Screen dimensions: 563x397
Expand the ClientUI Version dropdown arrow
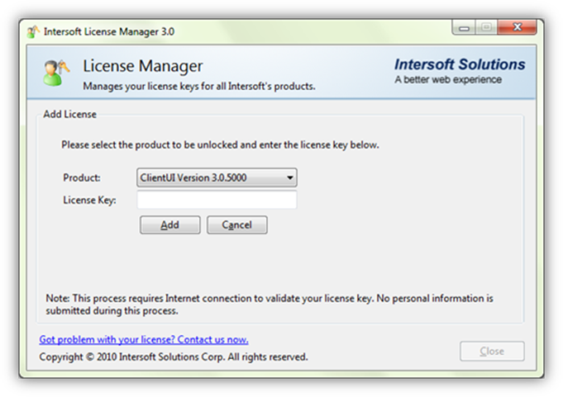[289, 177]
